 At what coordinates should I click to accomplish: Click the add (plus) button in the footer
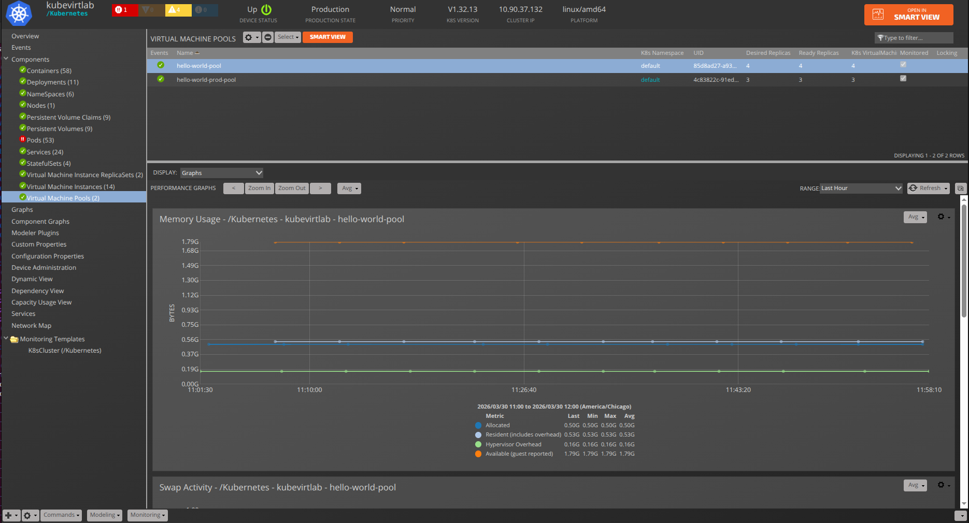coord(10,515)
